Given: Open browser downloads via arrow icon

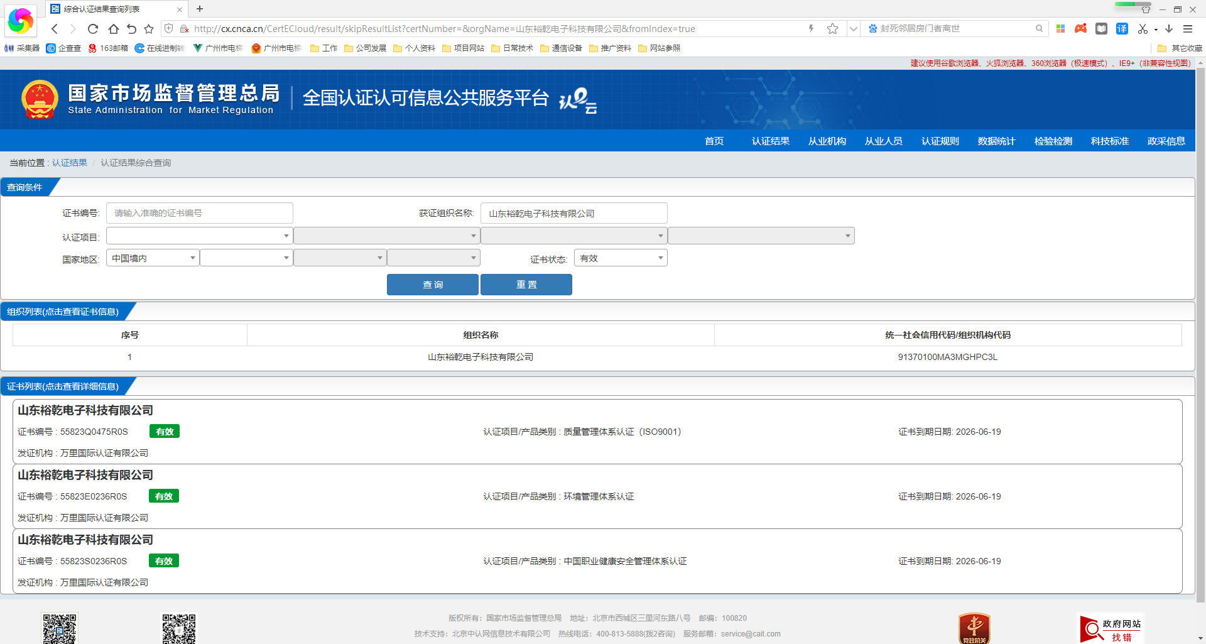Looking at the screenshot, I should 1168,28.
